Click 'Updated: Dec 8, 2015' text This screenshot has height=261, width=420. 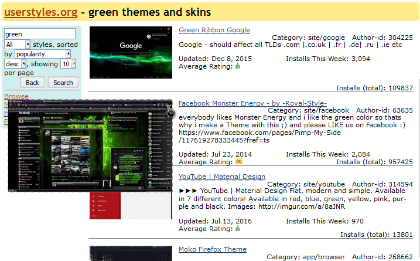click(215, 59)
